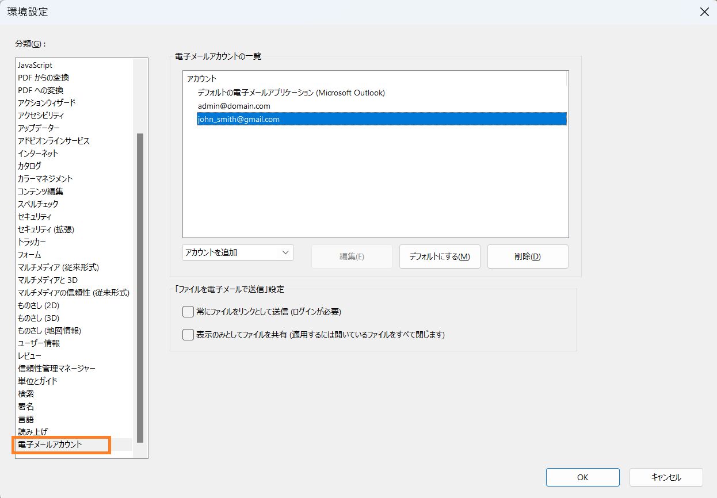Dismiss dialog via キャンセル button

click(666, 477)
